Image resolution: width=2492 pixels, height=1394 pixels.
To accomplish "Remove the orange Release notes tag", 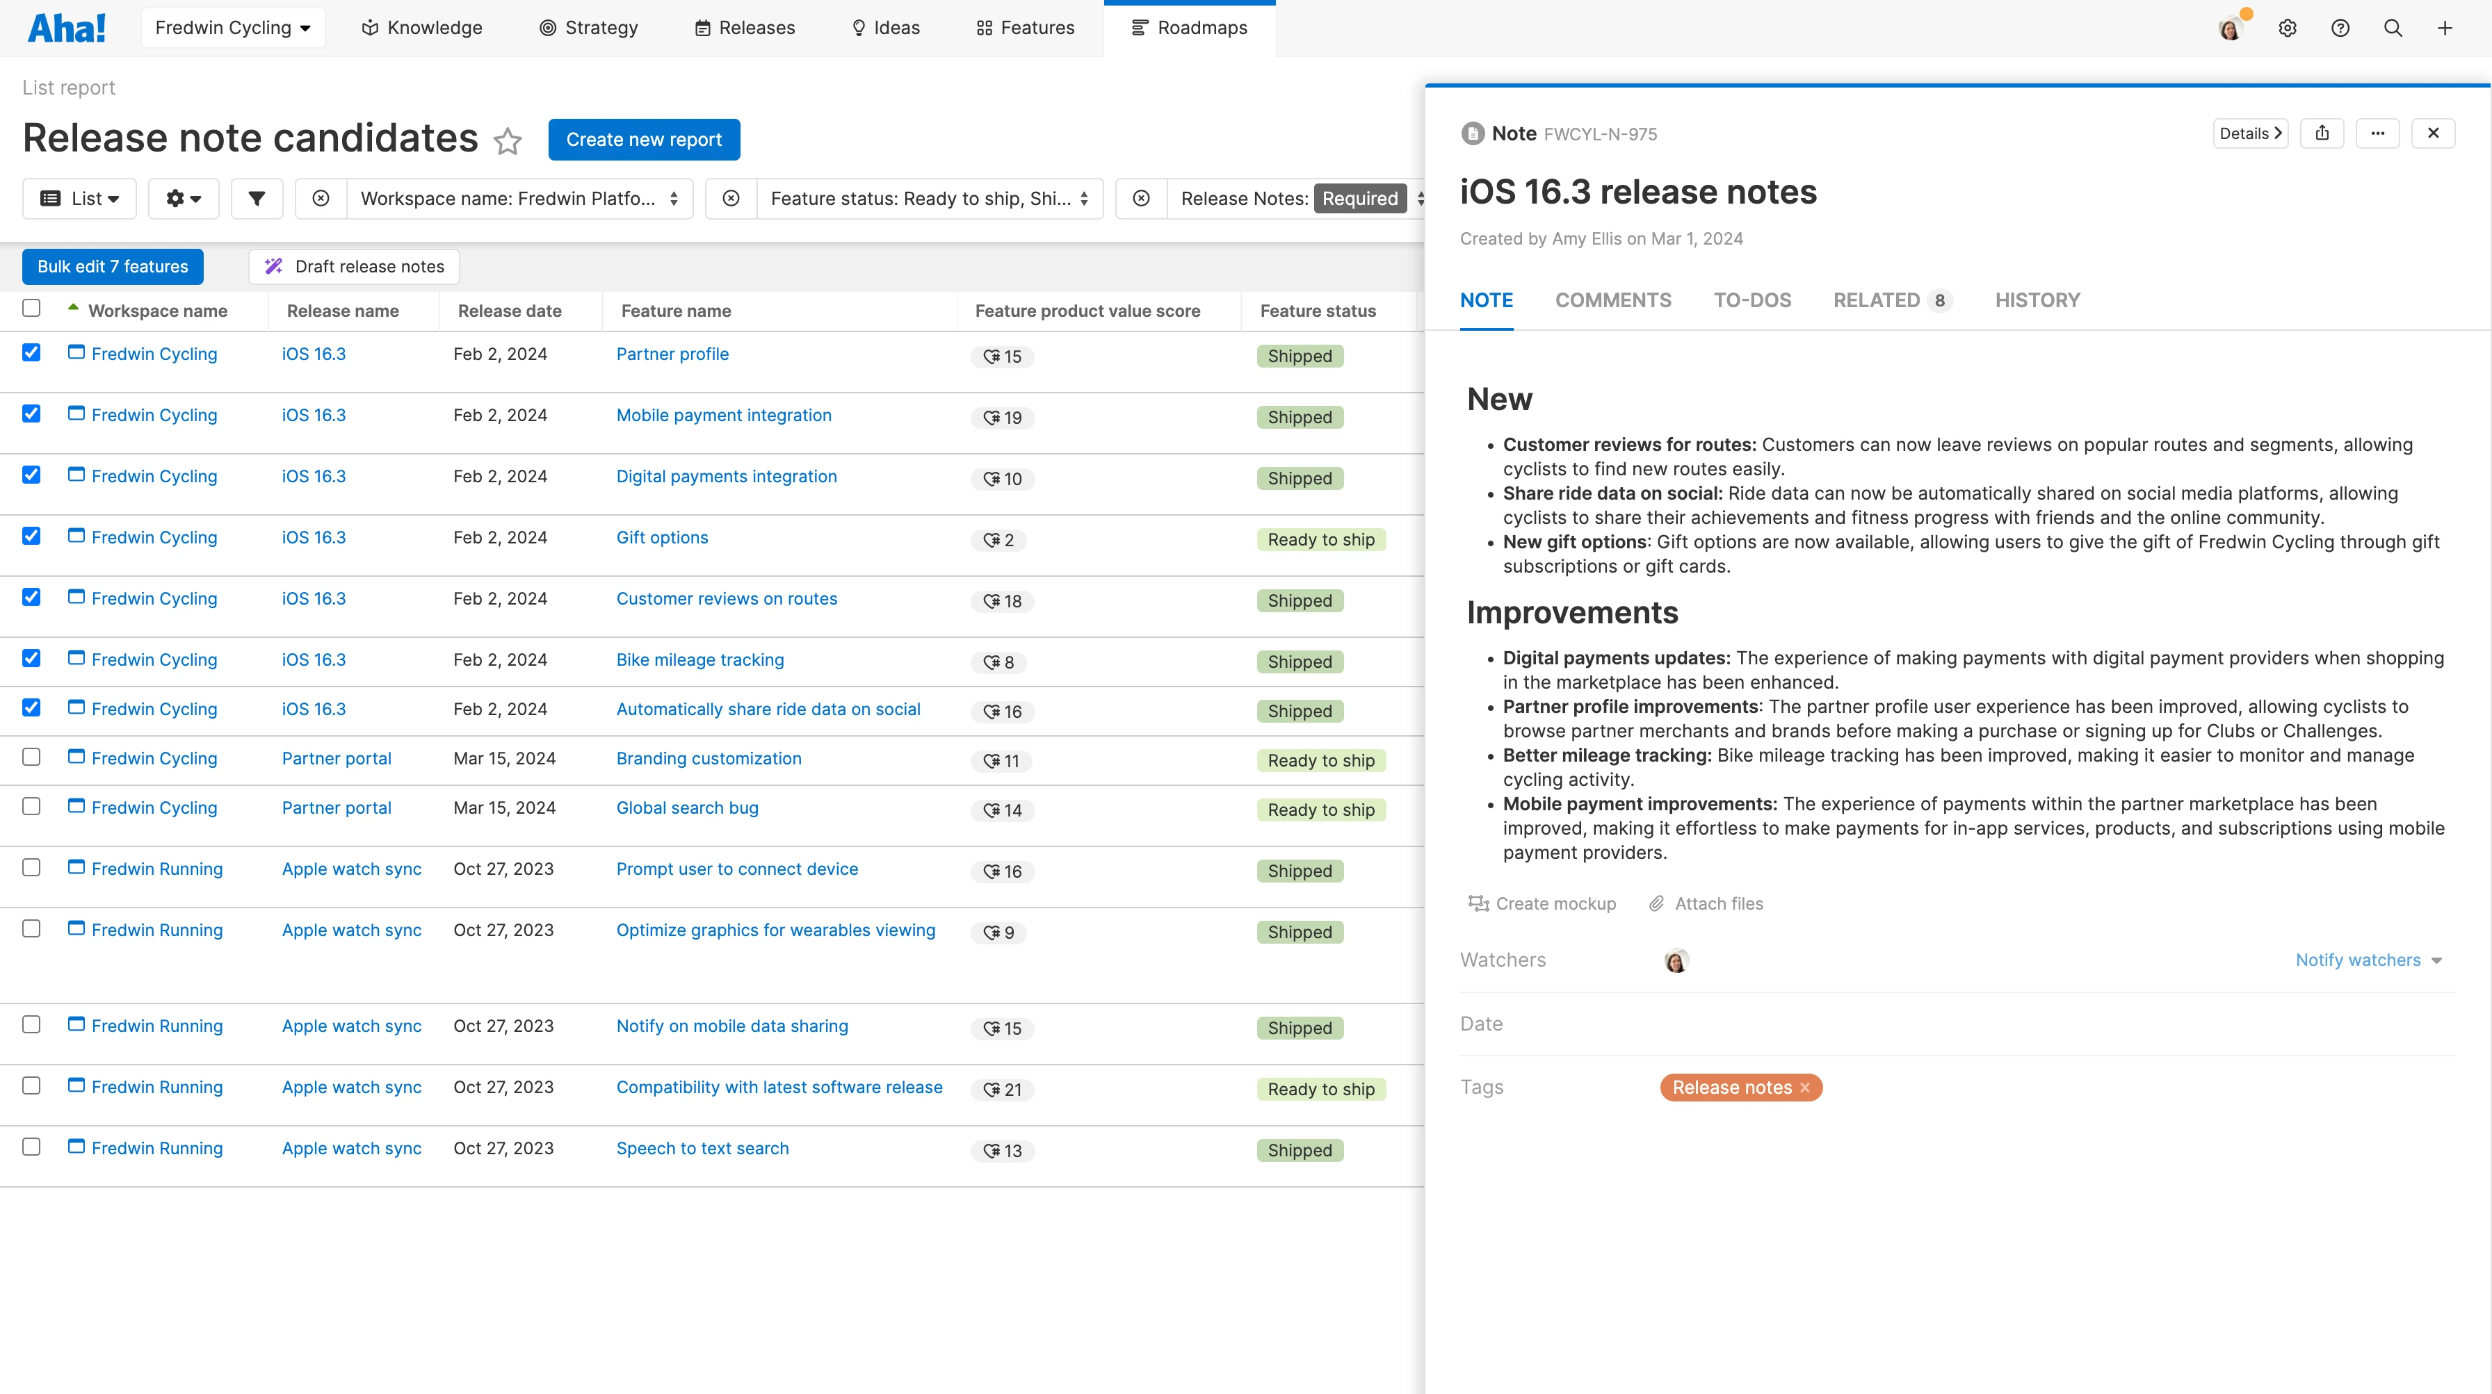I will pyautogui.click(x=1804, y=1088).
